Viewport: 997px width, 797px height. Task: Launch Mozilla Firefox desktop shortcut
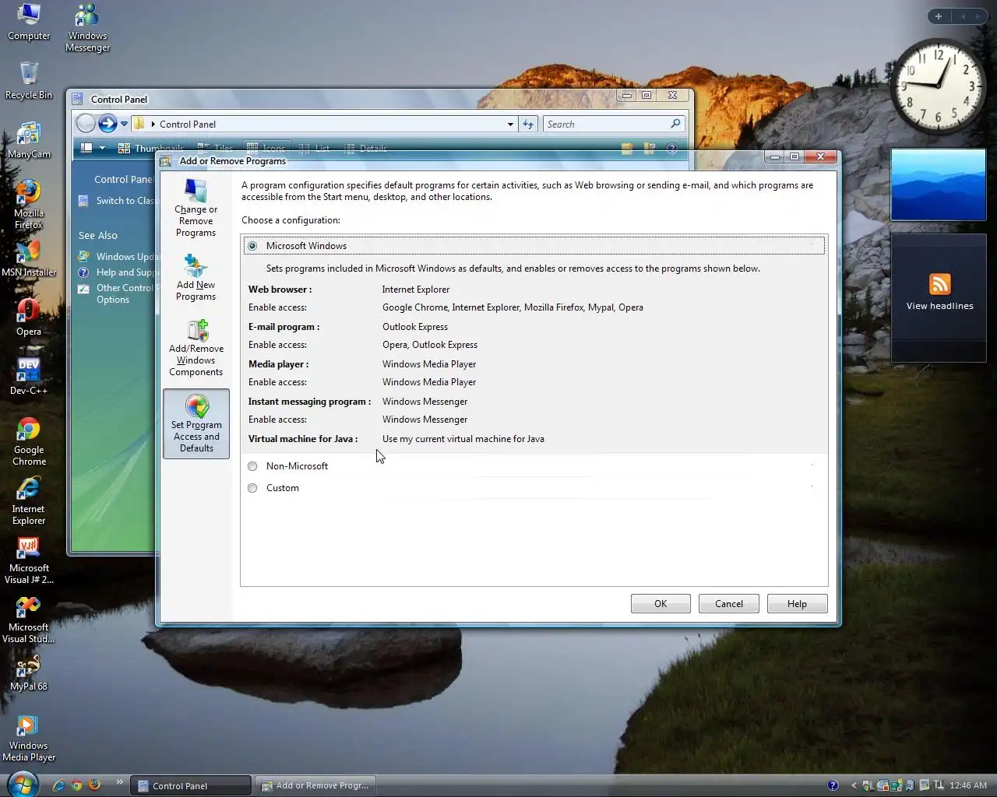click(29, 205)
